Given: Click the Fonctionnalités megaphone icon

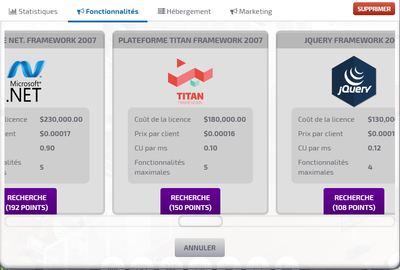Looking at the screenshot, I should coord(80,11).
